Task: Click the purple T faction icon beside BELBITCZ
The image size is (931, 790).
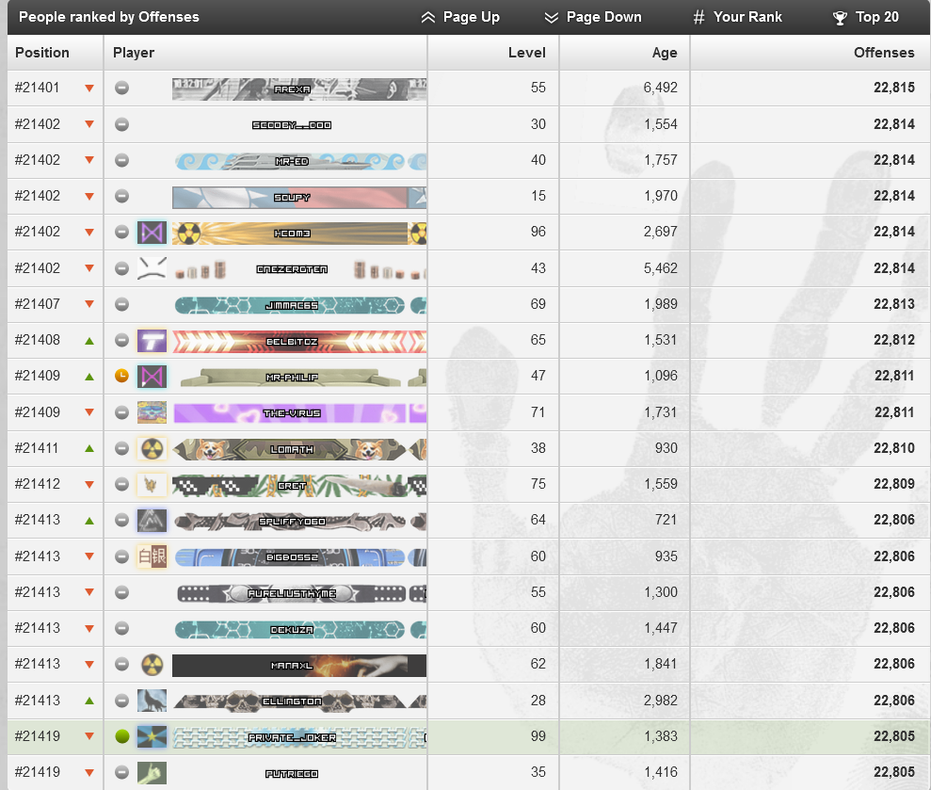Action: [x=152, y=341]
